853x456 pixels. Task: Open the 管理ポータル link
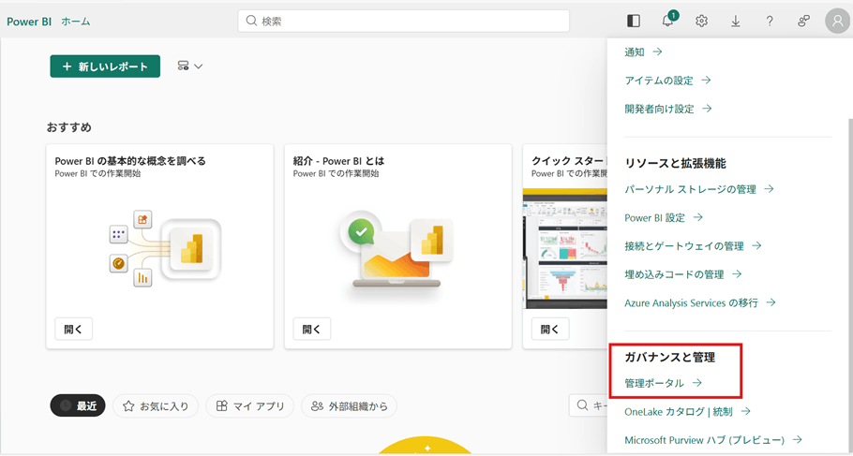(x=663, y=383)
